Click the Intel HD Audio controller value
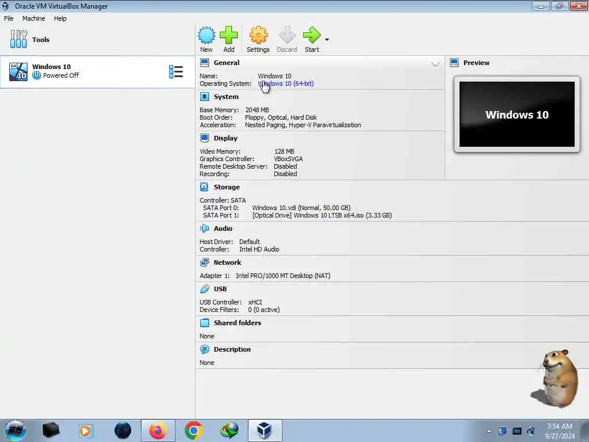 tap(259, 249)
